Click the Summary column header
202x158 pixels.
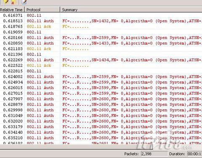point(131,10)
